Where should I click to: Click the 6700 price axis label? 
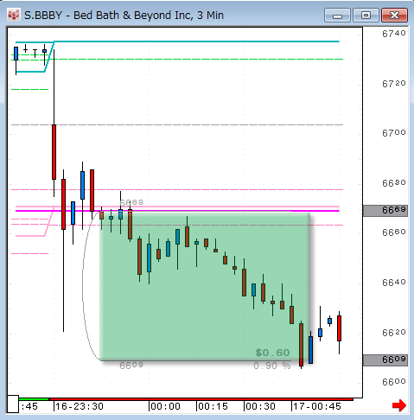click(394, 133)
